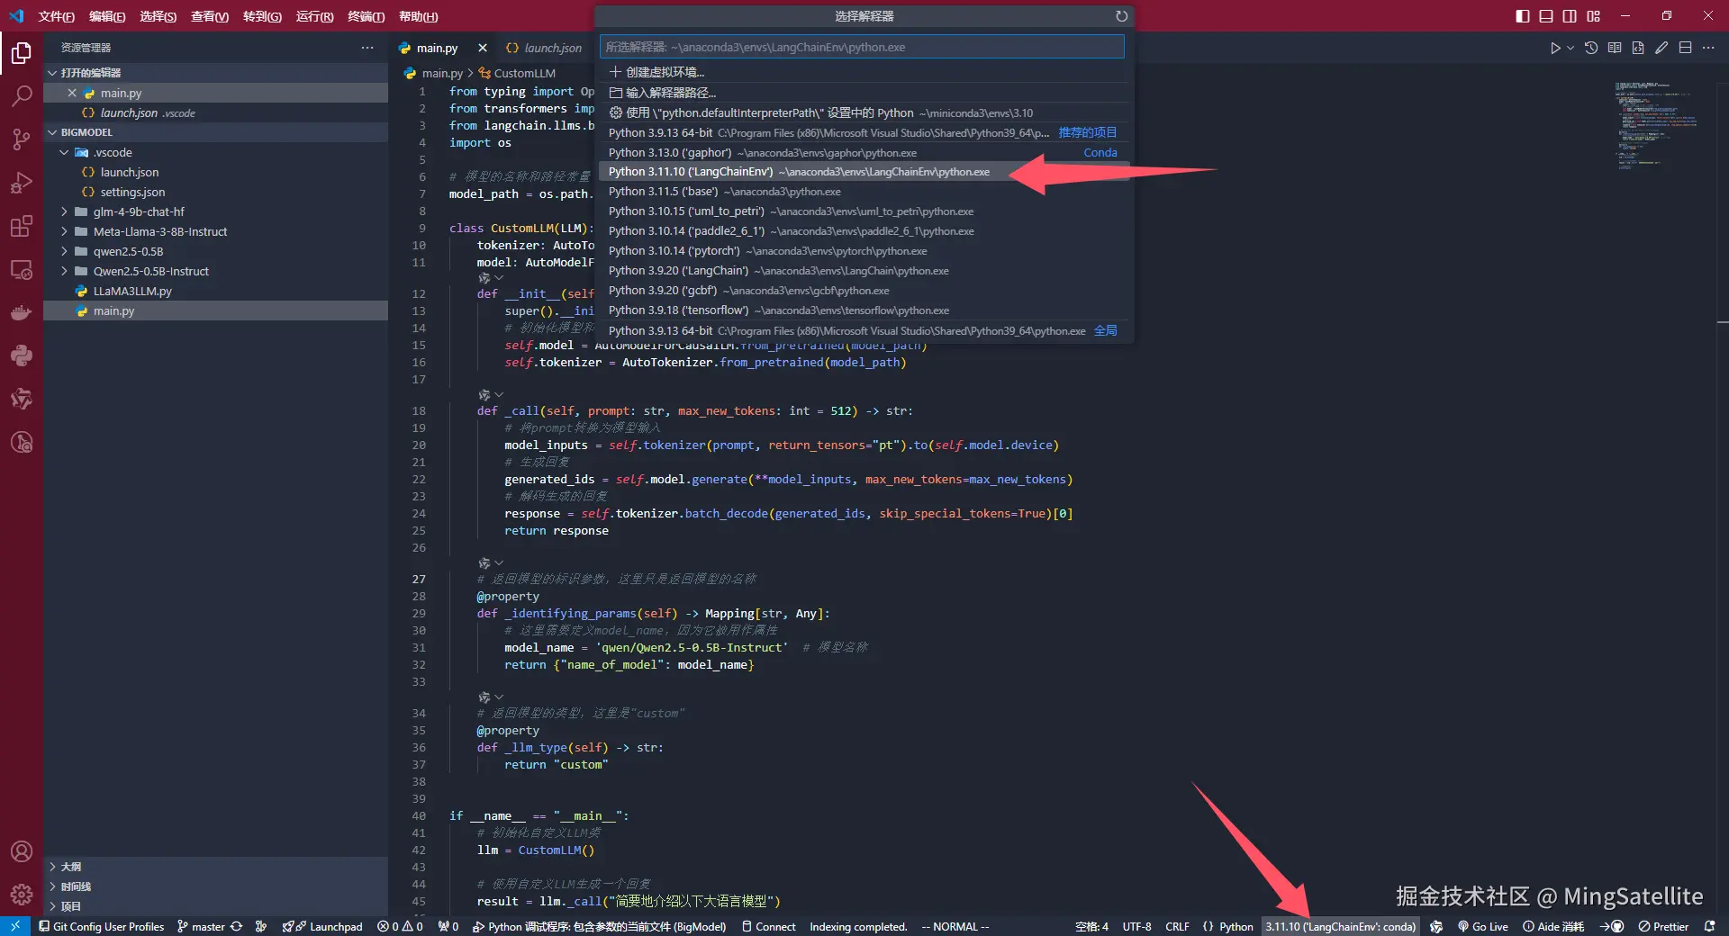Select Python 3.11.10 LangChainEnv interpreter
This screenshot has height=936, width=1729.
[x=864, y=172]
